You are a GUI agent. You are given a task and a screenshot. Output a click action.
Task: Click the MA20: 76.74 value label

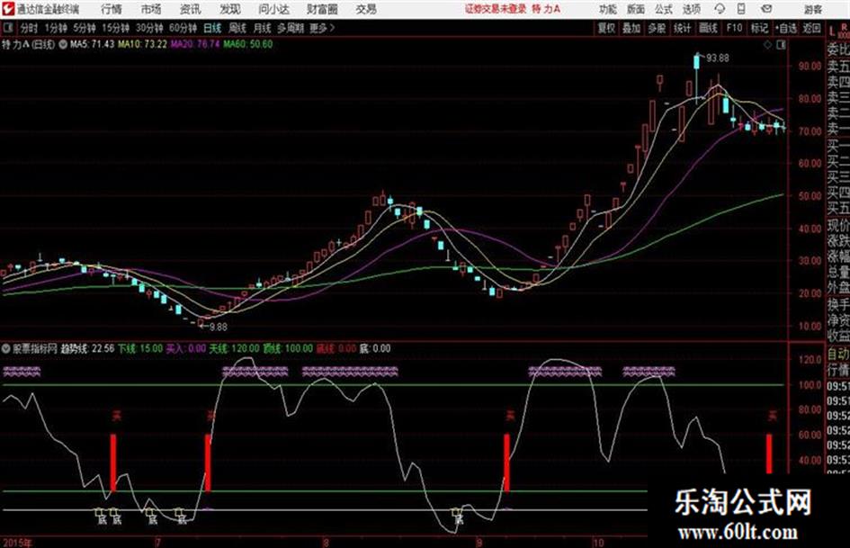195,44
